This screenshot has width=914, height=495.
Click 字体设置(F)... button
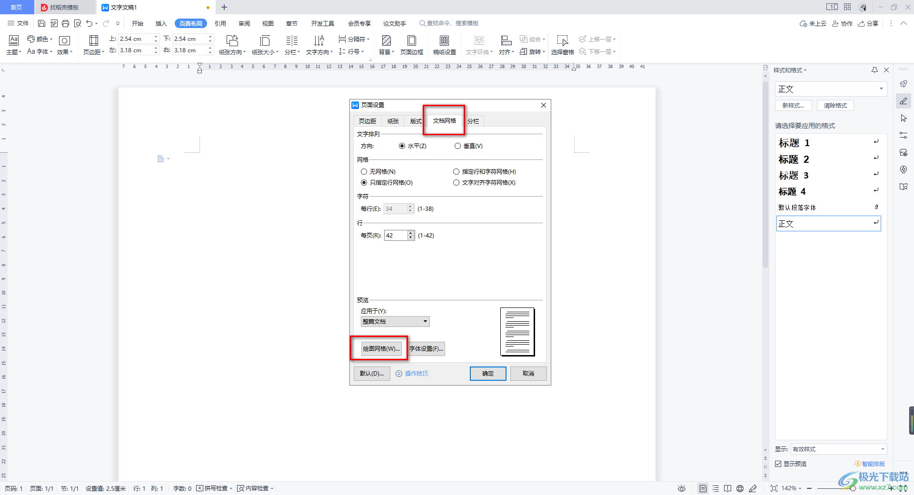coord(426,349)
